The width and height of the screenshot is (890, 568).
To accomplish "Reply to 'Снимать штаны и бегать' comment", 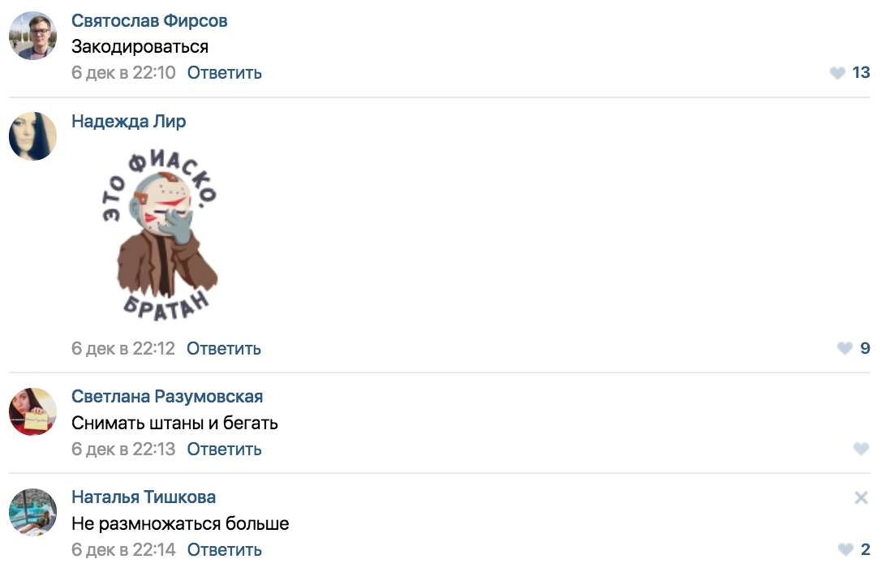I will (224, 449).
